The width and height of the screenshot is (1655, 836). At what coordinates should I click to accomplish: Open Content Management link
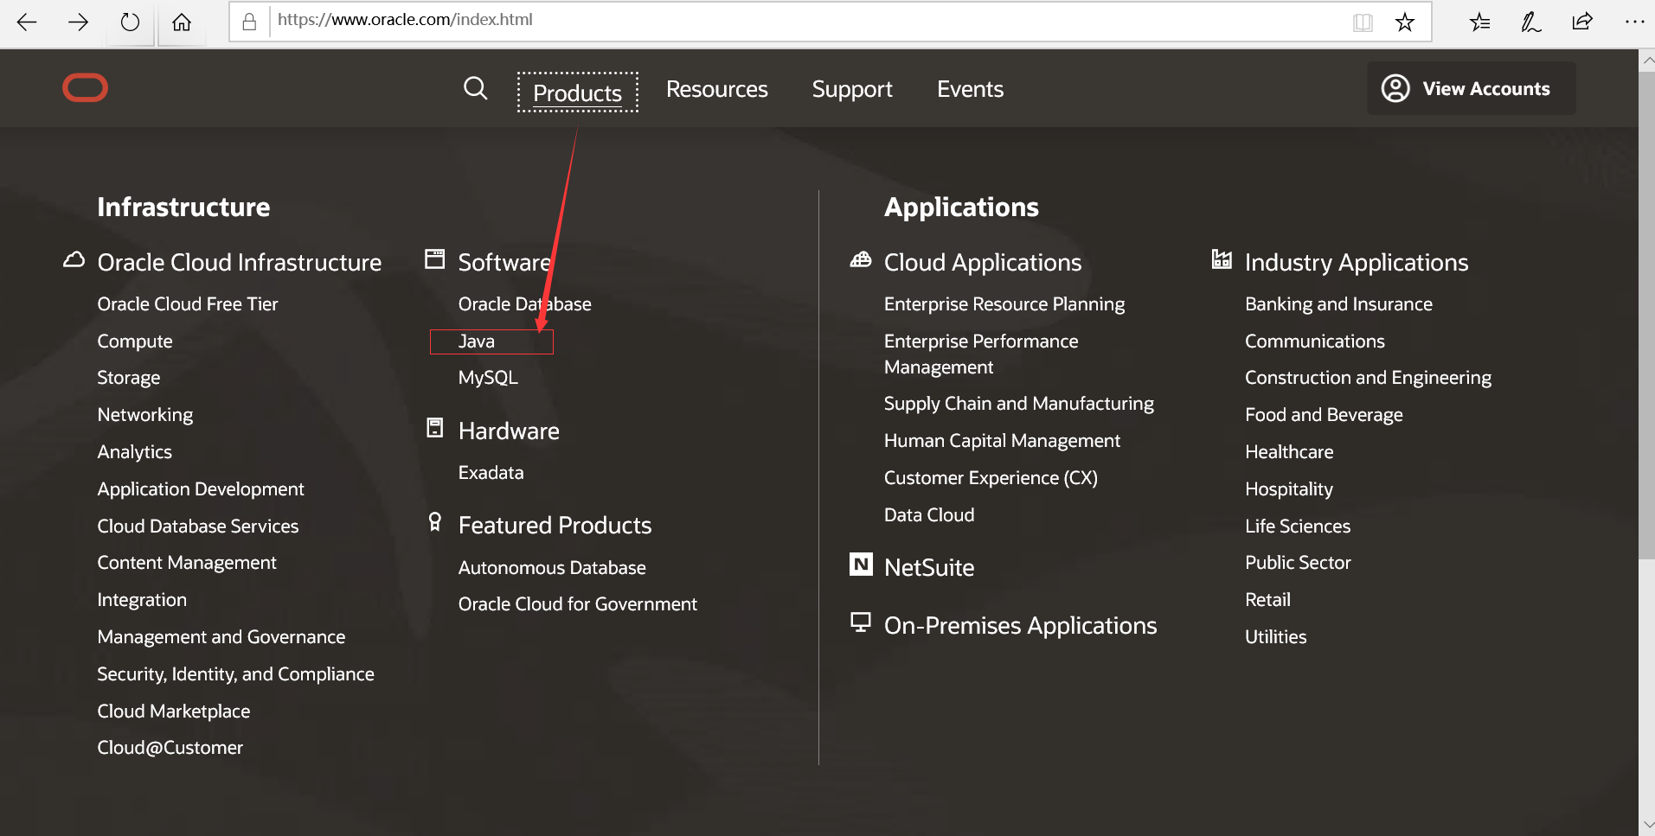tap(187, 563)
